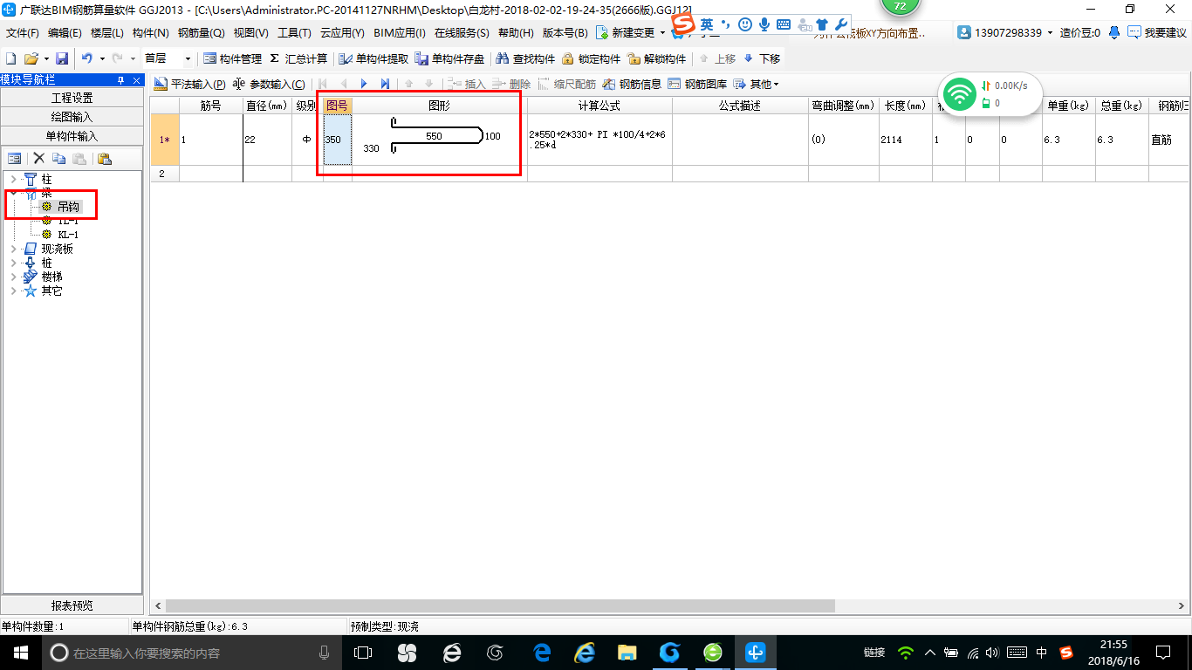Move component down with 下移

pyautogui.click(x=762, y=58)
